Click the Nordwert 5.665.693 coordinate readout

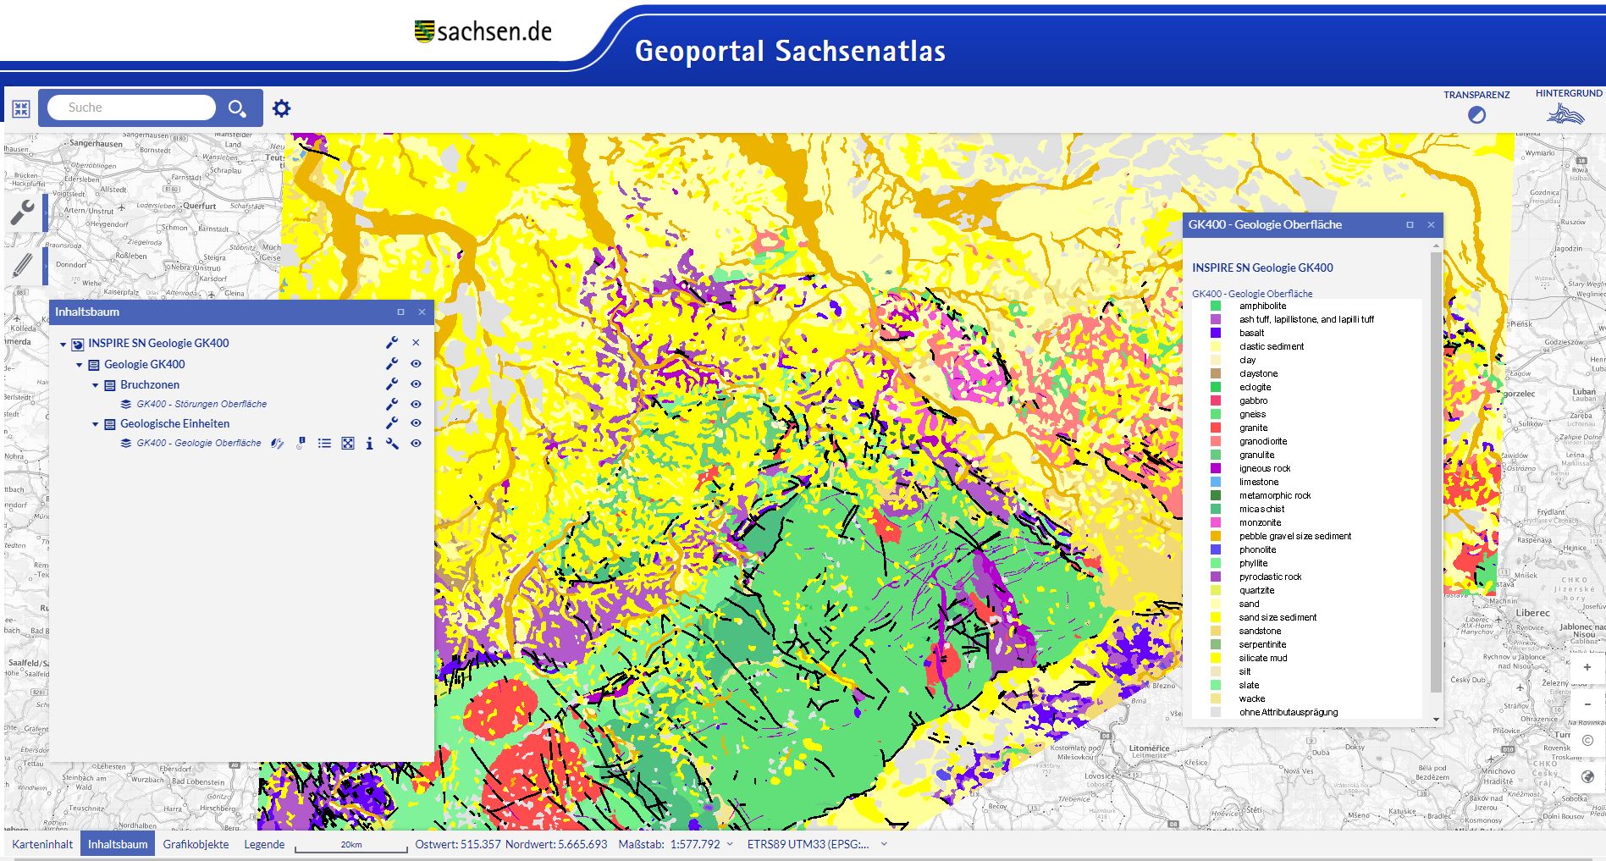[x=556, y=844]
